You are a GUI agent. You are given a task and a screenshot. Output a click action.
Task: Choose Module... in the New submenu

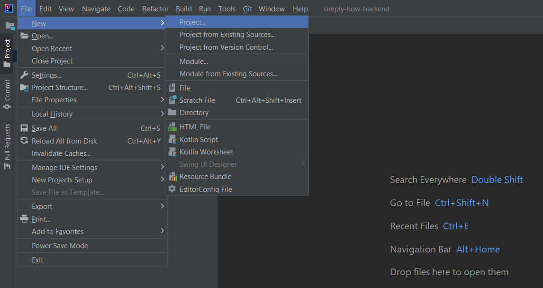pos(237,61)
